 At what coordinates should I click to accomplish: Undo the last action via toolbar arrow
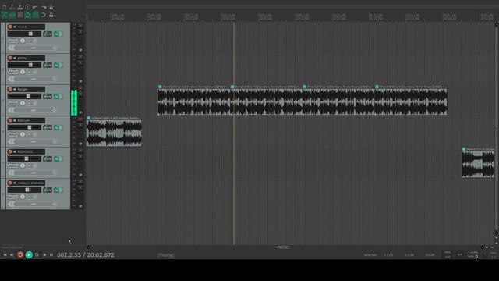pos(35,7)
